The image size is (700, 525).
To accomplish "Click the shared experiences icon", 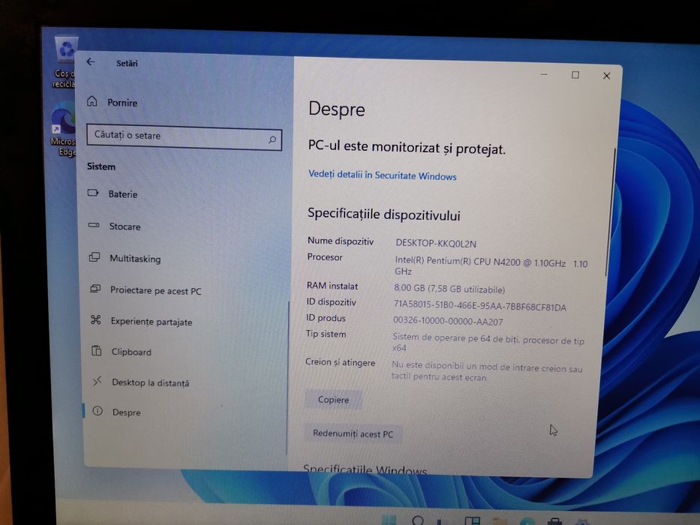I will [96, 319].
